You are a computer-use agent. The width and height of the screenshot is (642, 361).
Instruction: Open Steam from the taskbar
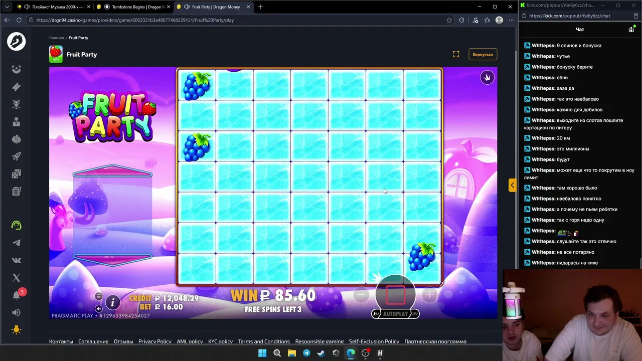[x=321, y=353]
